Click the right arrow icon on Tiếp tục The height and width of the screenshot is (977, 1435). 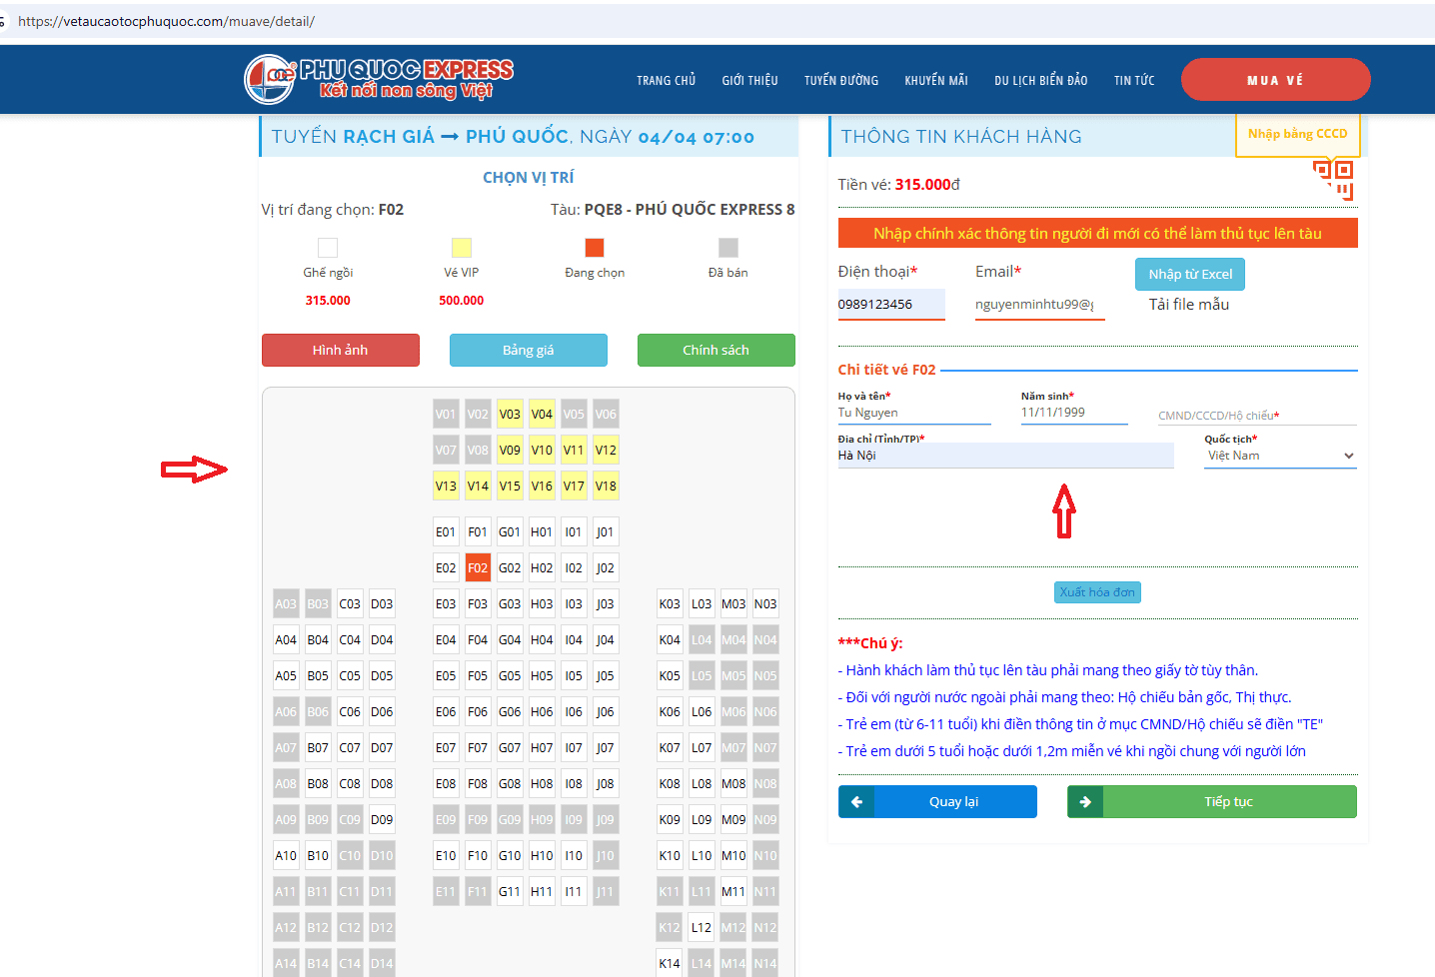click(1085, 802)
